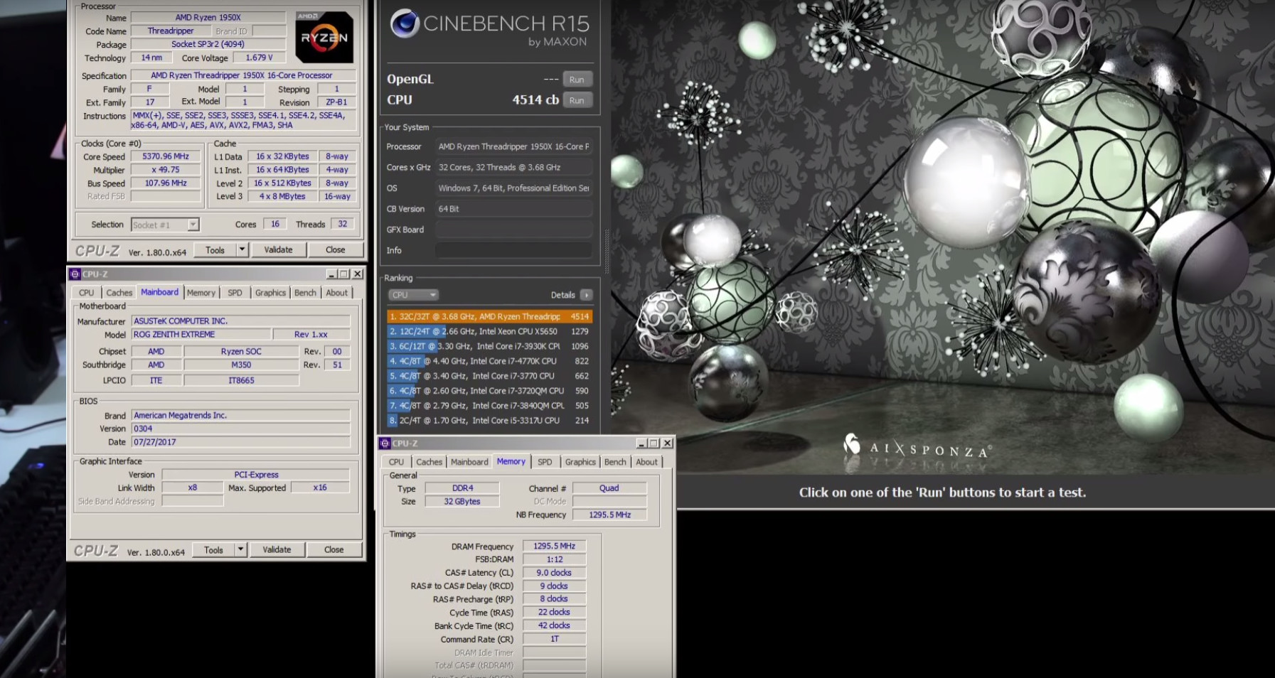
Task: Open Caches tab in Mainboard CPU-Z window
Action: tap(119, 293)
